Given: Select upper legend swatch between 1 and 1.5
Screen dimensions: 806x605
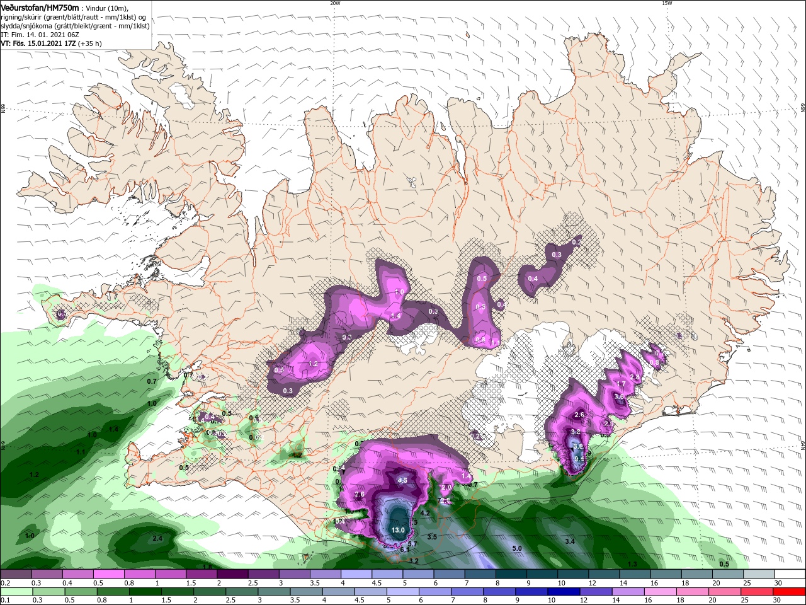Looking at the screenshot, I should 170,574.
